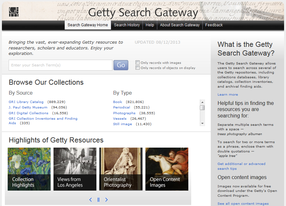Open the Help tab
The height and width of the screenshot is (206, 286).
(150, 25)
